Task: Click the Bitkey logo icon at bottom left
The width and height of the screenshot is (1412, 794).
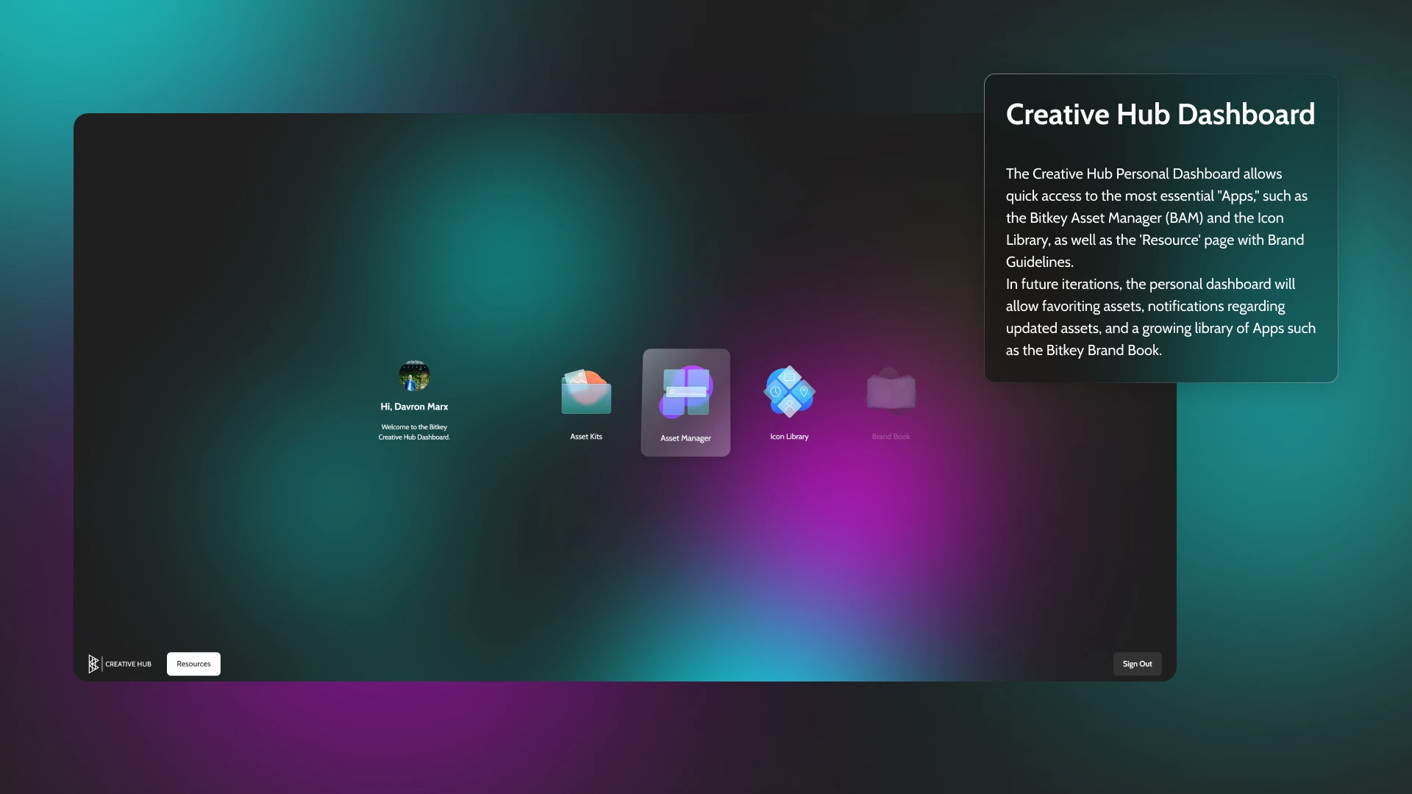Action: point(93,664)
